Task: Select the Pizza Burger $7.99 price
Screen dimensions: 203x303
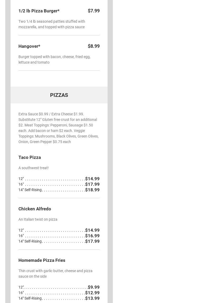Action: point(94,11)
